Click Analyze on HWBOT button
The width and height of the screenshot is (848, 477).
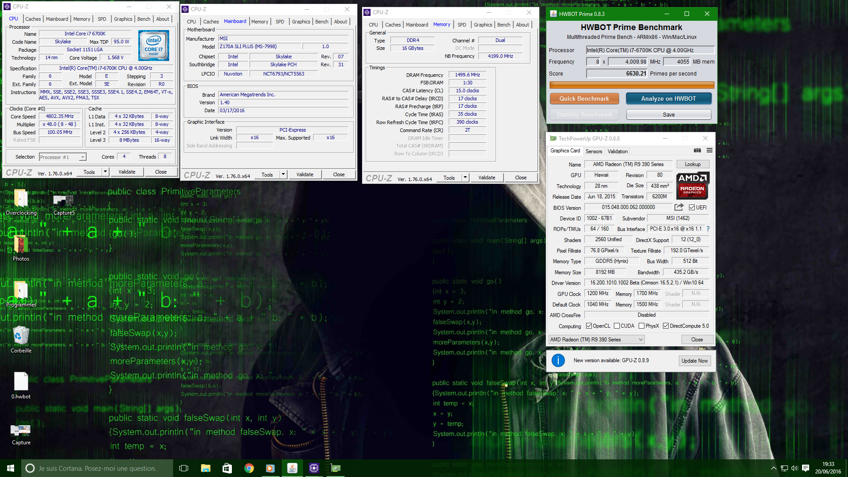669,98
